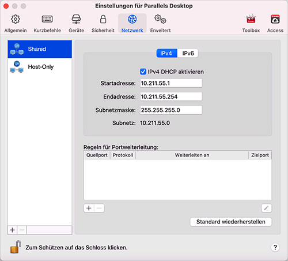Launch the Parallels Toolbox icon
Image resolution: width=288 pixels, height=261 pixels.
(251, 23)
